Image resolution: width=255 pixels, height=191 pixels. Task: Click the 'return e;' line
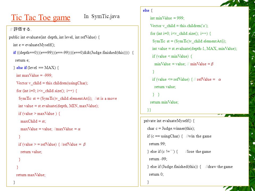point(22,60)
